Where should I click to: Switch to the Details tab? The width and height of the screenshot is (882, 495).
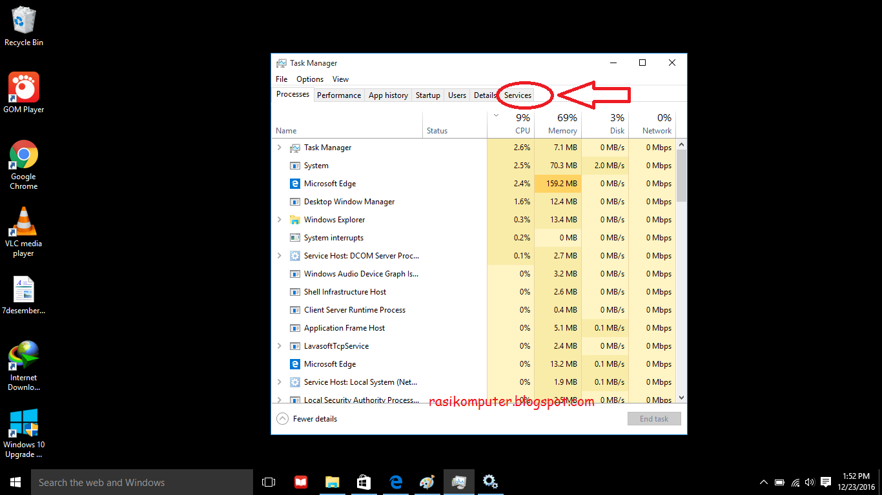click(x=485, y=95)
